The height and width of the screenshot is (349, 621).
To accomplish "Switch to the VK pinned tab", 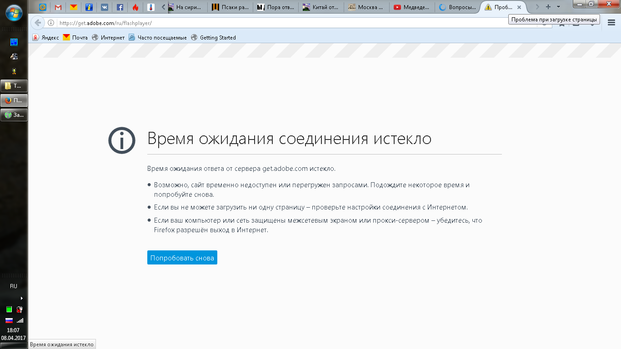I will pyautogui.click(x=104, y=7).
